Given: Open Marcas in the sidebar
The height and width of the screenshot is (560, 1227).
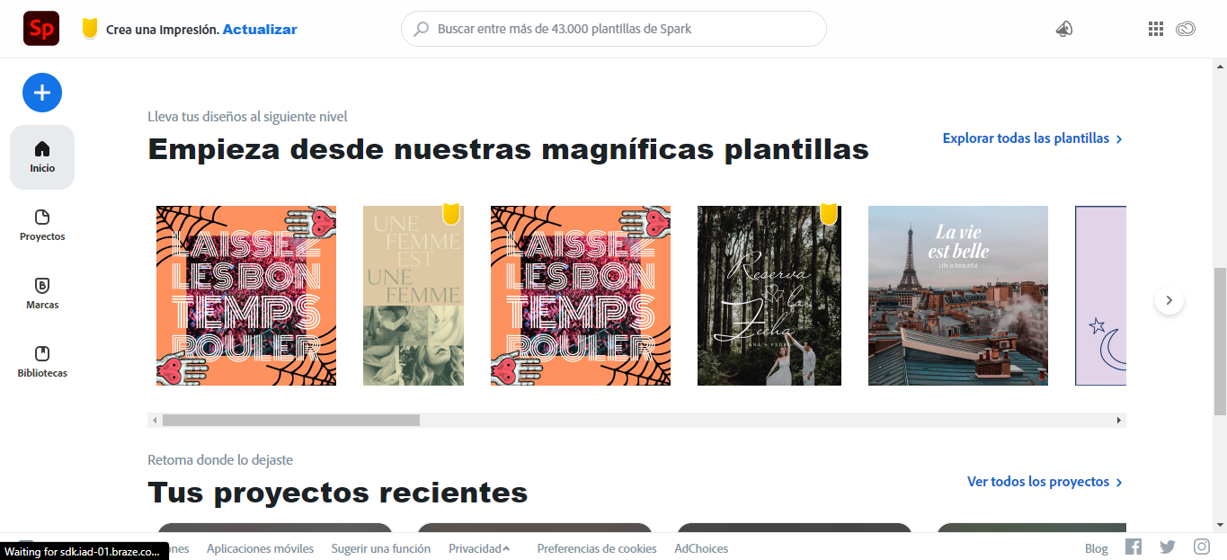Looking at the screenshot, I should 42,294.
